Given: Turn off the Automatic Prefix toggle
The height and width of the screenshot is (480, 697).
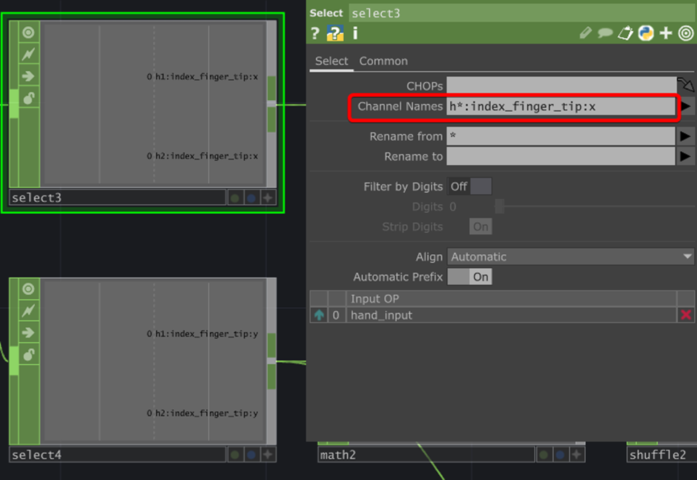Looking at the screenshot, I should tap(470, 277).
